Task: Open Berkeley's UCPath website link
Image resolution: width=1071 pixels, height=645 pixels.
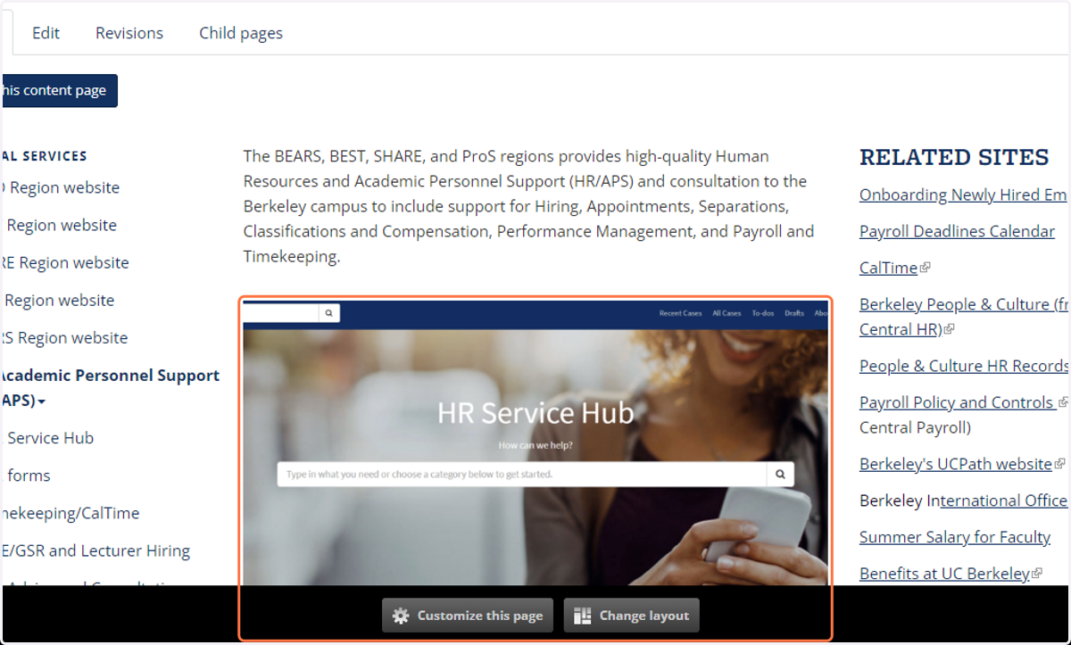Action: pyautogui.click(x=956, y=464)
